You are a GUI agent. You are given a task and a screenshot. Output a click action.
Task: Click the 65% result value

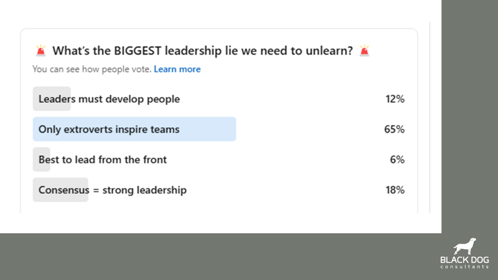pyautogui.click(x=394, y=129)
